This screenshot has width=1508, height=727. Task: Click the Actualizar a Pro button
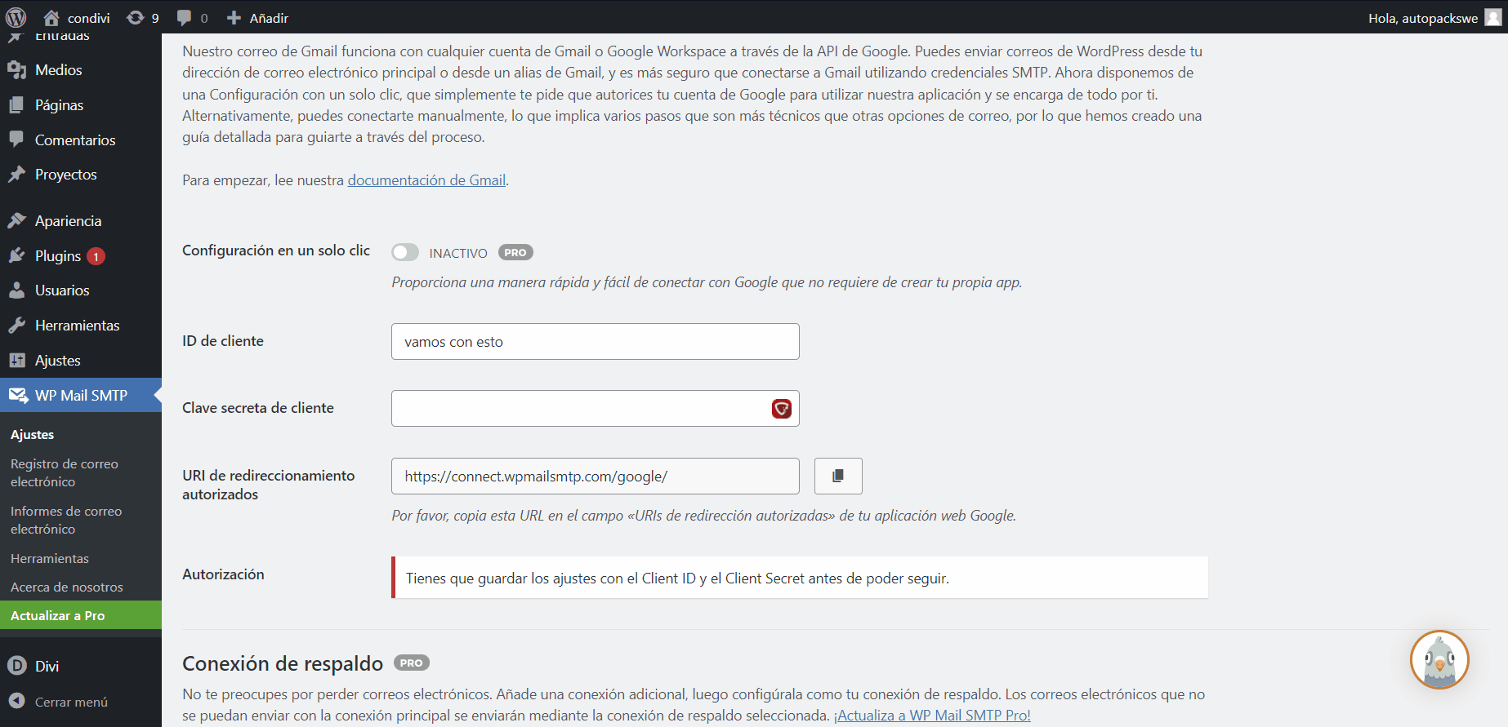pyautogui.click(x=58, y=615)
